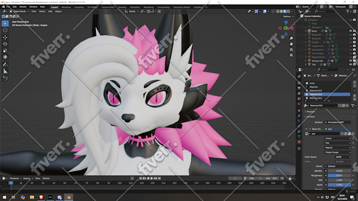Open the sRGB color space dropdown
This screenshot has height=201, width=358.
point(343,157)
